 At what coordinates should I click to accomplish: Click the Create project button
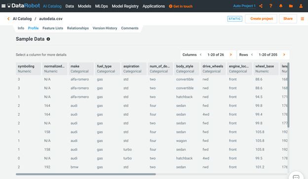pos(261,19)
